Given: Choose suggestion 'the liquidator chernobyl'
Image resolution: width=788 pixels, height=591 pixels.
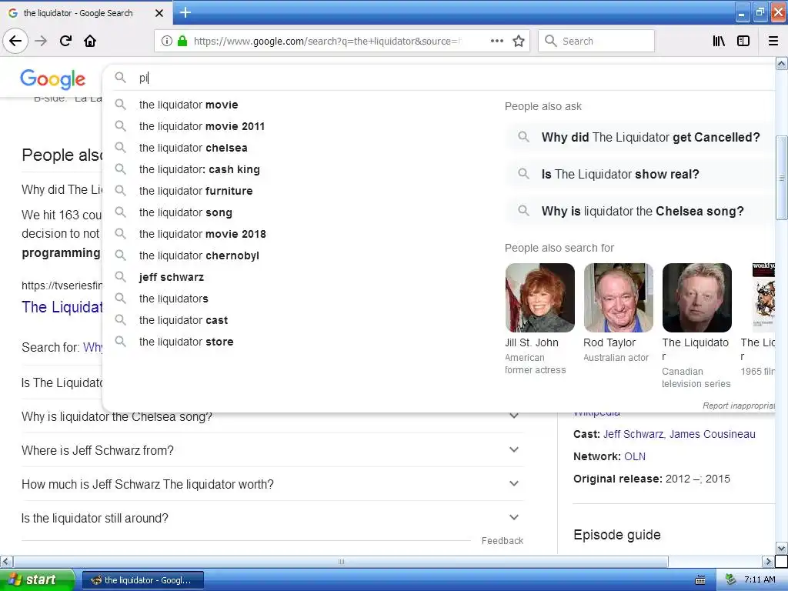Looking at the screenshot, I should pyautogui.click(x=199, y=255).
